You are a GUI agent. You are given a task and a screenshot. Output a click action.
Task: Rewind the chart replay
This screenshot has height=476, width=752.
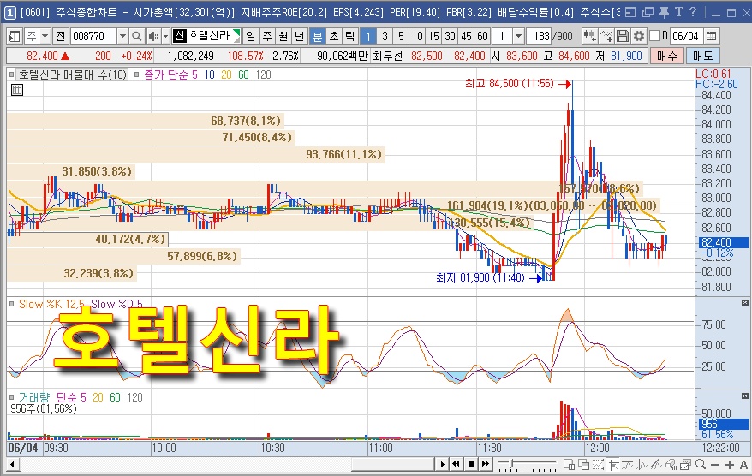457,464
